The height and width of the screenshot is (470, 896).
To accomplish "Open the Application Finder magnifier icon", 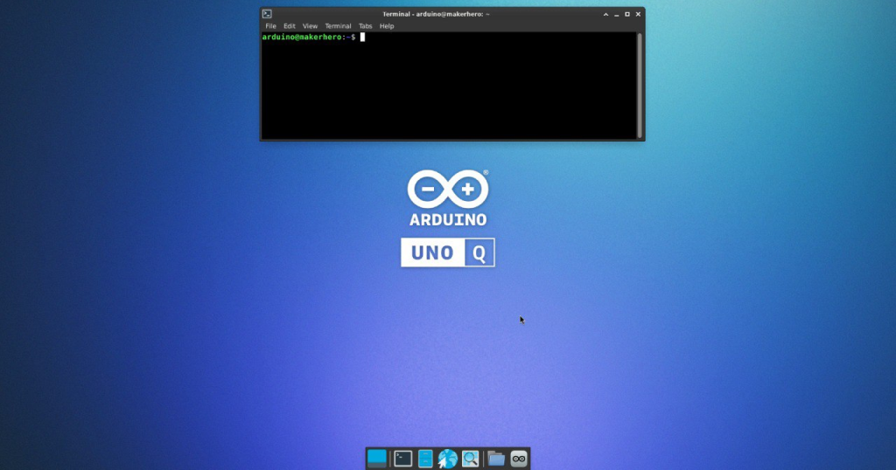I will (x=470, y=459).
